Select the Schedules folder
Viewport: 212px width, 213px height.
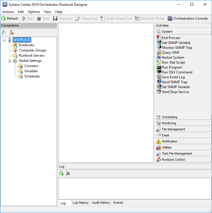32,76
